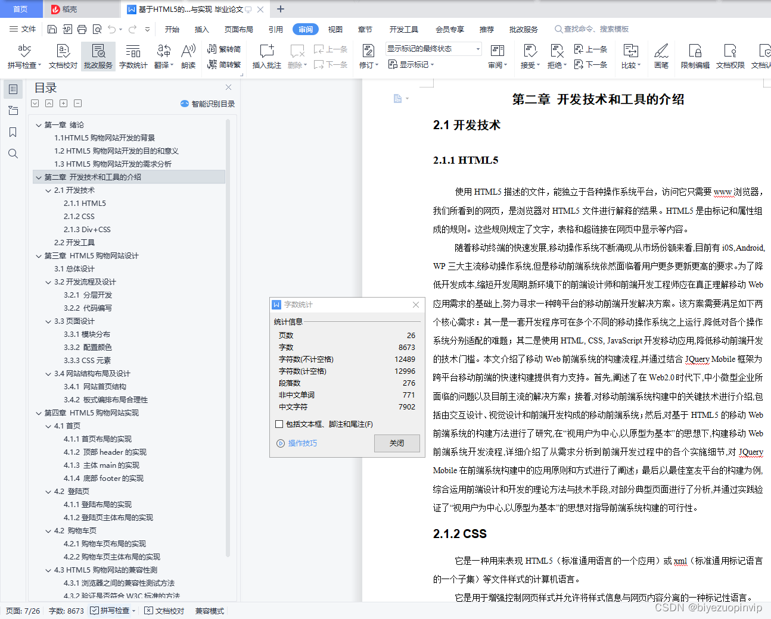Switch to the 开发工具 tab
This screenshot has width=771, height=619.
tap(404, 29)
